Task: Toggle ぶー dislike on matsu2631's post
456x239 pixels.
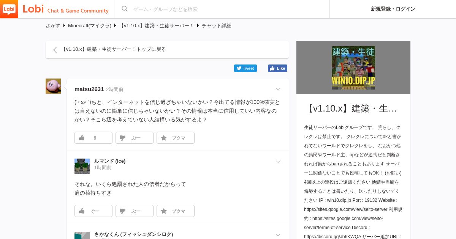Action: (x=135, y=138)
